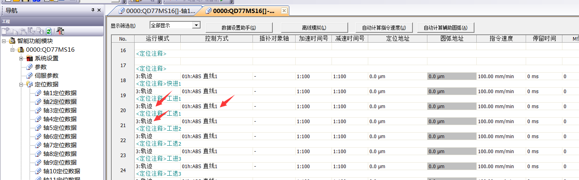Screen dimensions: 579x180
Task: Click the refresh icon in project toolbar
Action: tap(49, 31)
